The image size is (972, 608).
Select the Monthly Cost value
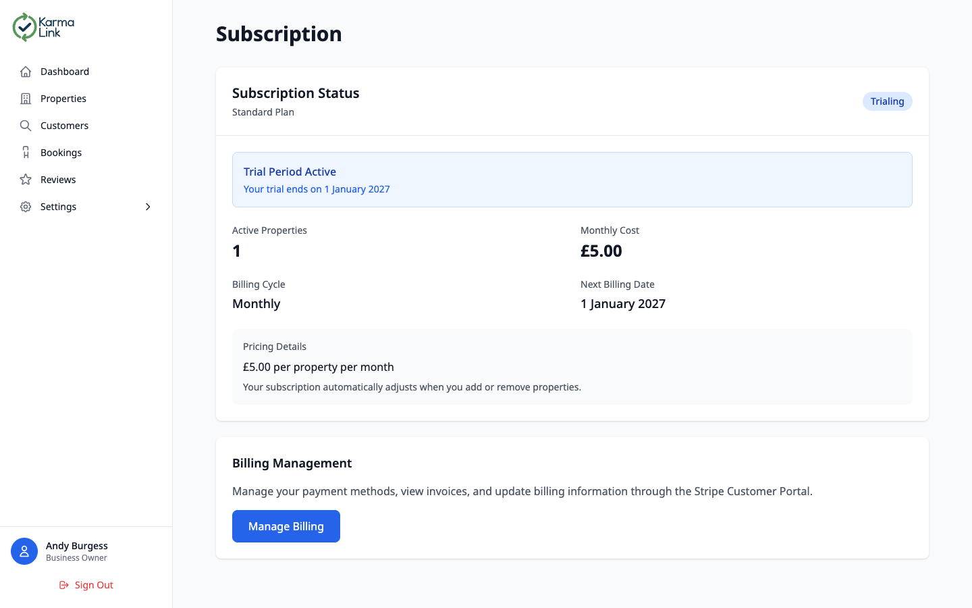pos(599,250)
